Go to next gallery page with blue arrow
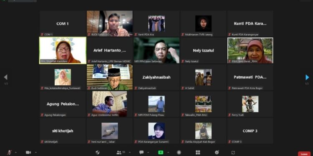 point(307,77)
